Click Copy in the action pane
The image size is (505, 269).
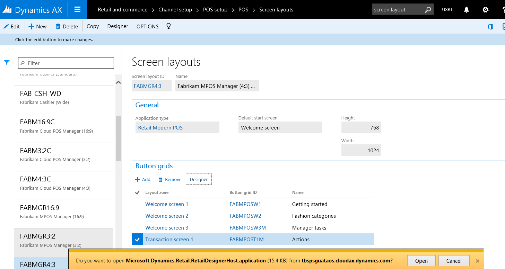[93, 26]
